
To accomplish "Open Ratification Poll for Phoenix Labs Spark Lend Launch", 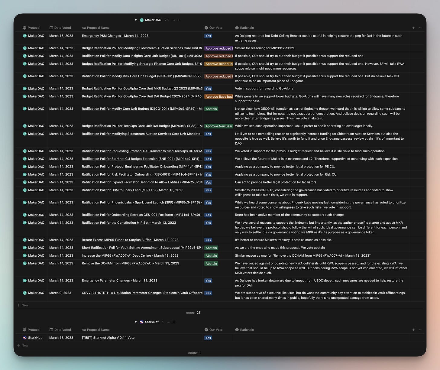I will point(142,203).
